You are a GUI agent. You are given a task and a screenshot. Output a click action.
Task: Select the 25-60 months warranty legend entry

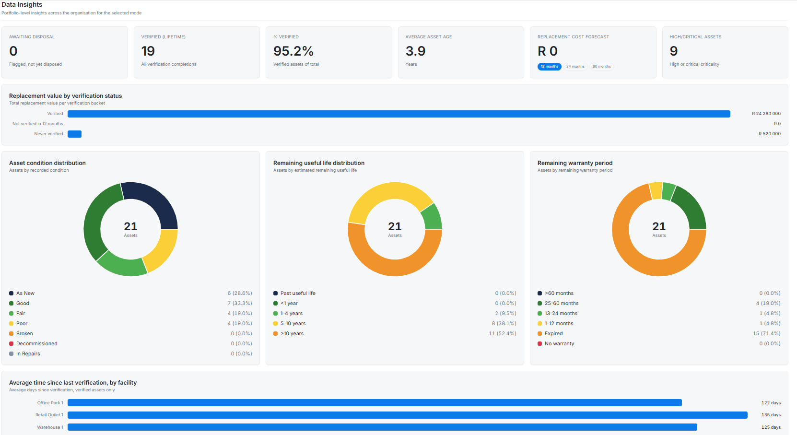point(659,303)
